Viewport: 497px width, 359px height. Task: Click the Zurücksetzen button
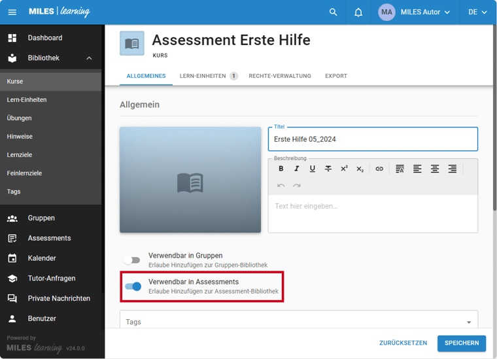coord(403,343)
